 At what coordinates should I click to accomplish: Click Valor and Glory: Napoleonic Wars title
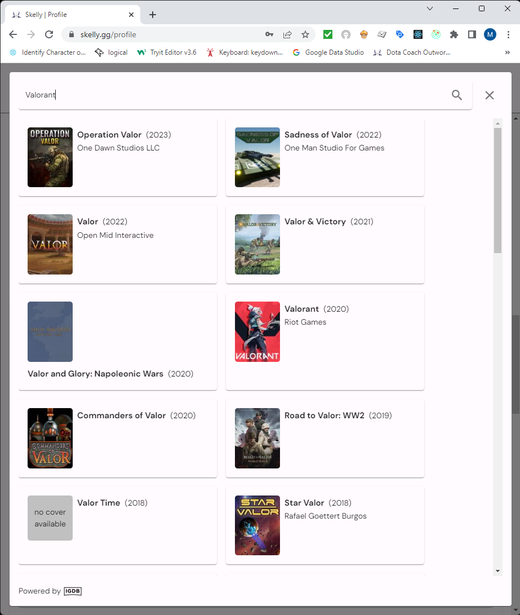(x=95, y=374)
